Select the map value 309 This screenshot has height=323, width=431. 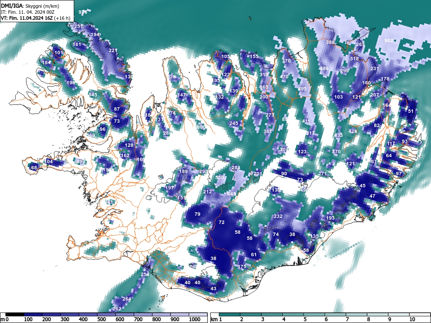284,149
